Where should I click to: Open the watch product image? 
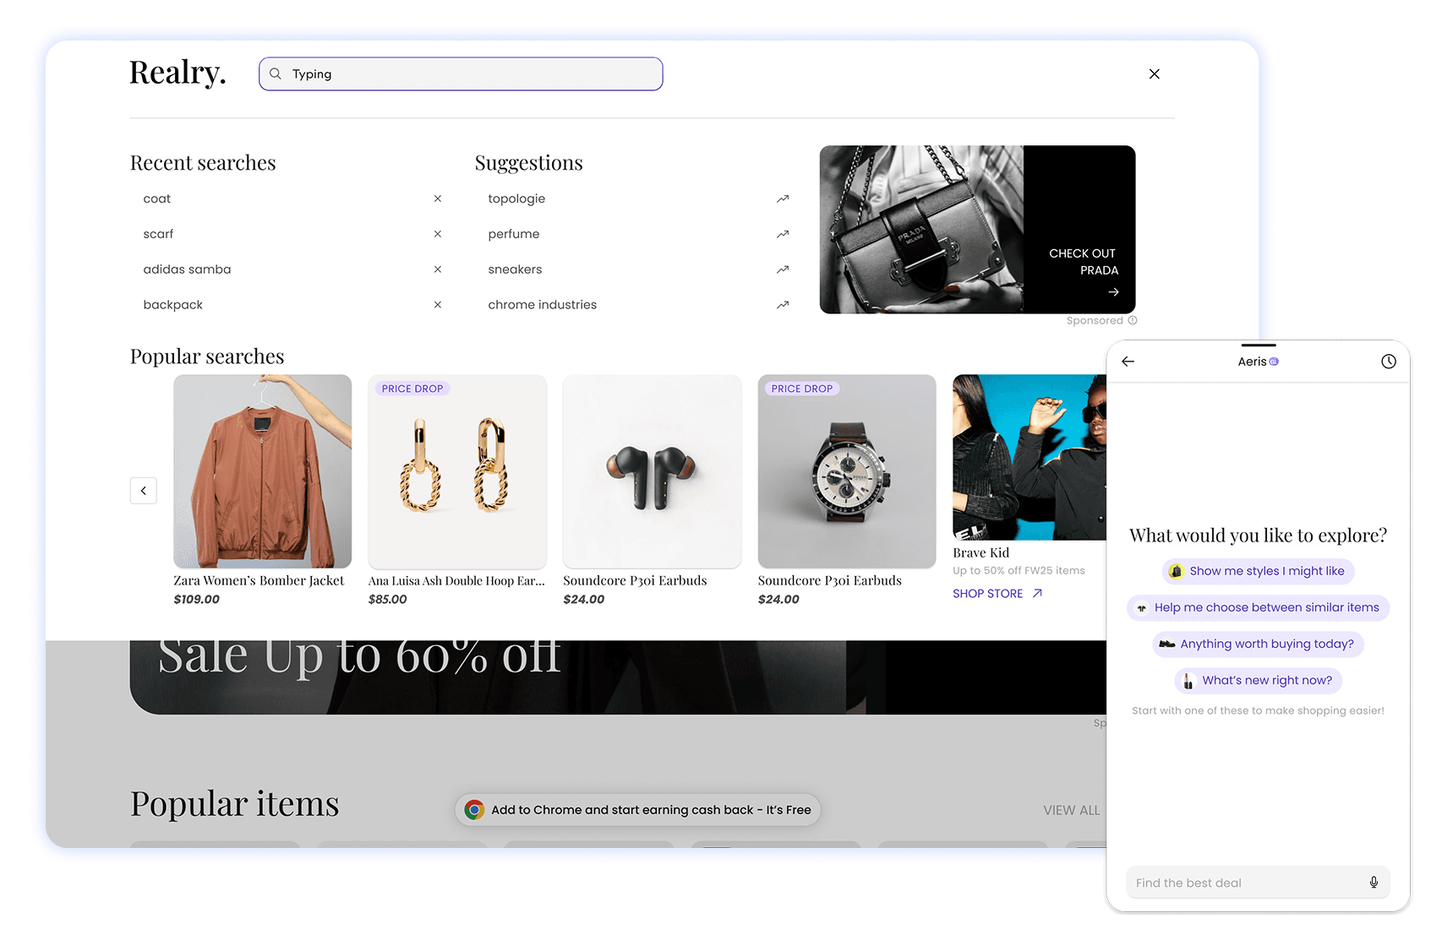(847, 471)
